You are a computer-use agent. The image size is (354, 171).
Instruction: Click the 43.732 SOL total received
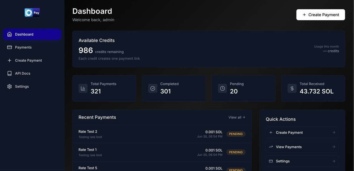(x=317, y=91)
